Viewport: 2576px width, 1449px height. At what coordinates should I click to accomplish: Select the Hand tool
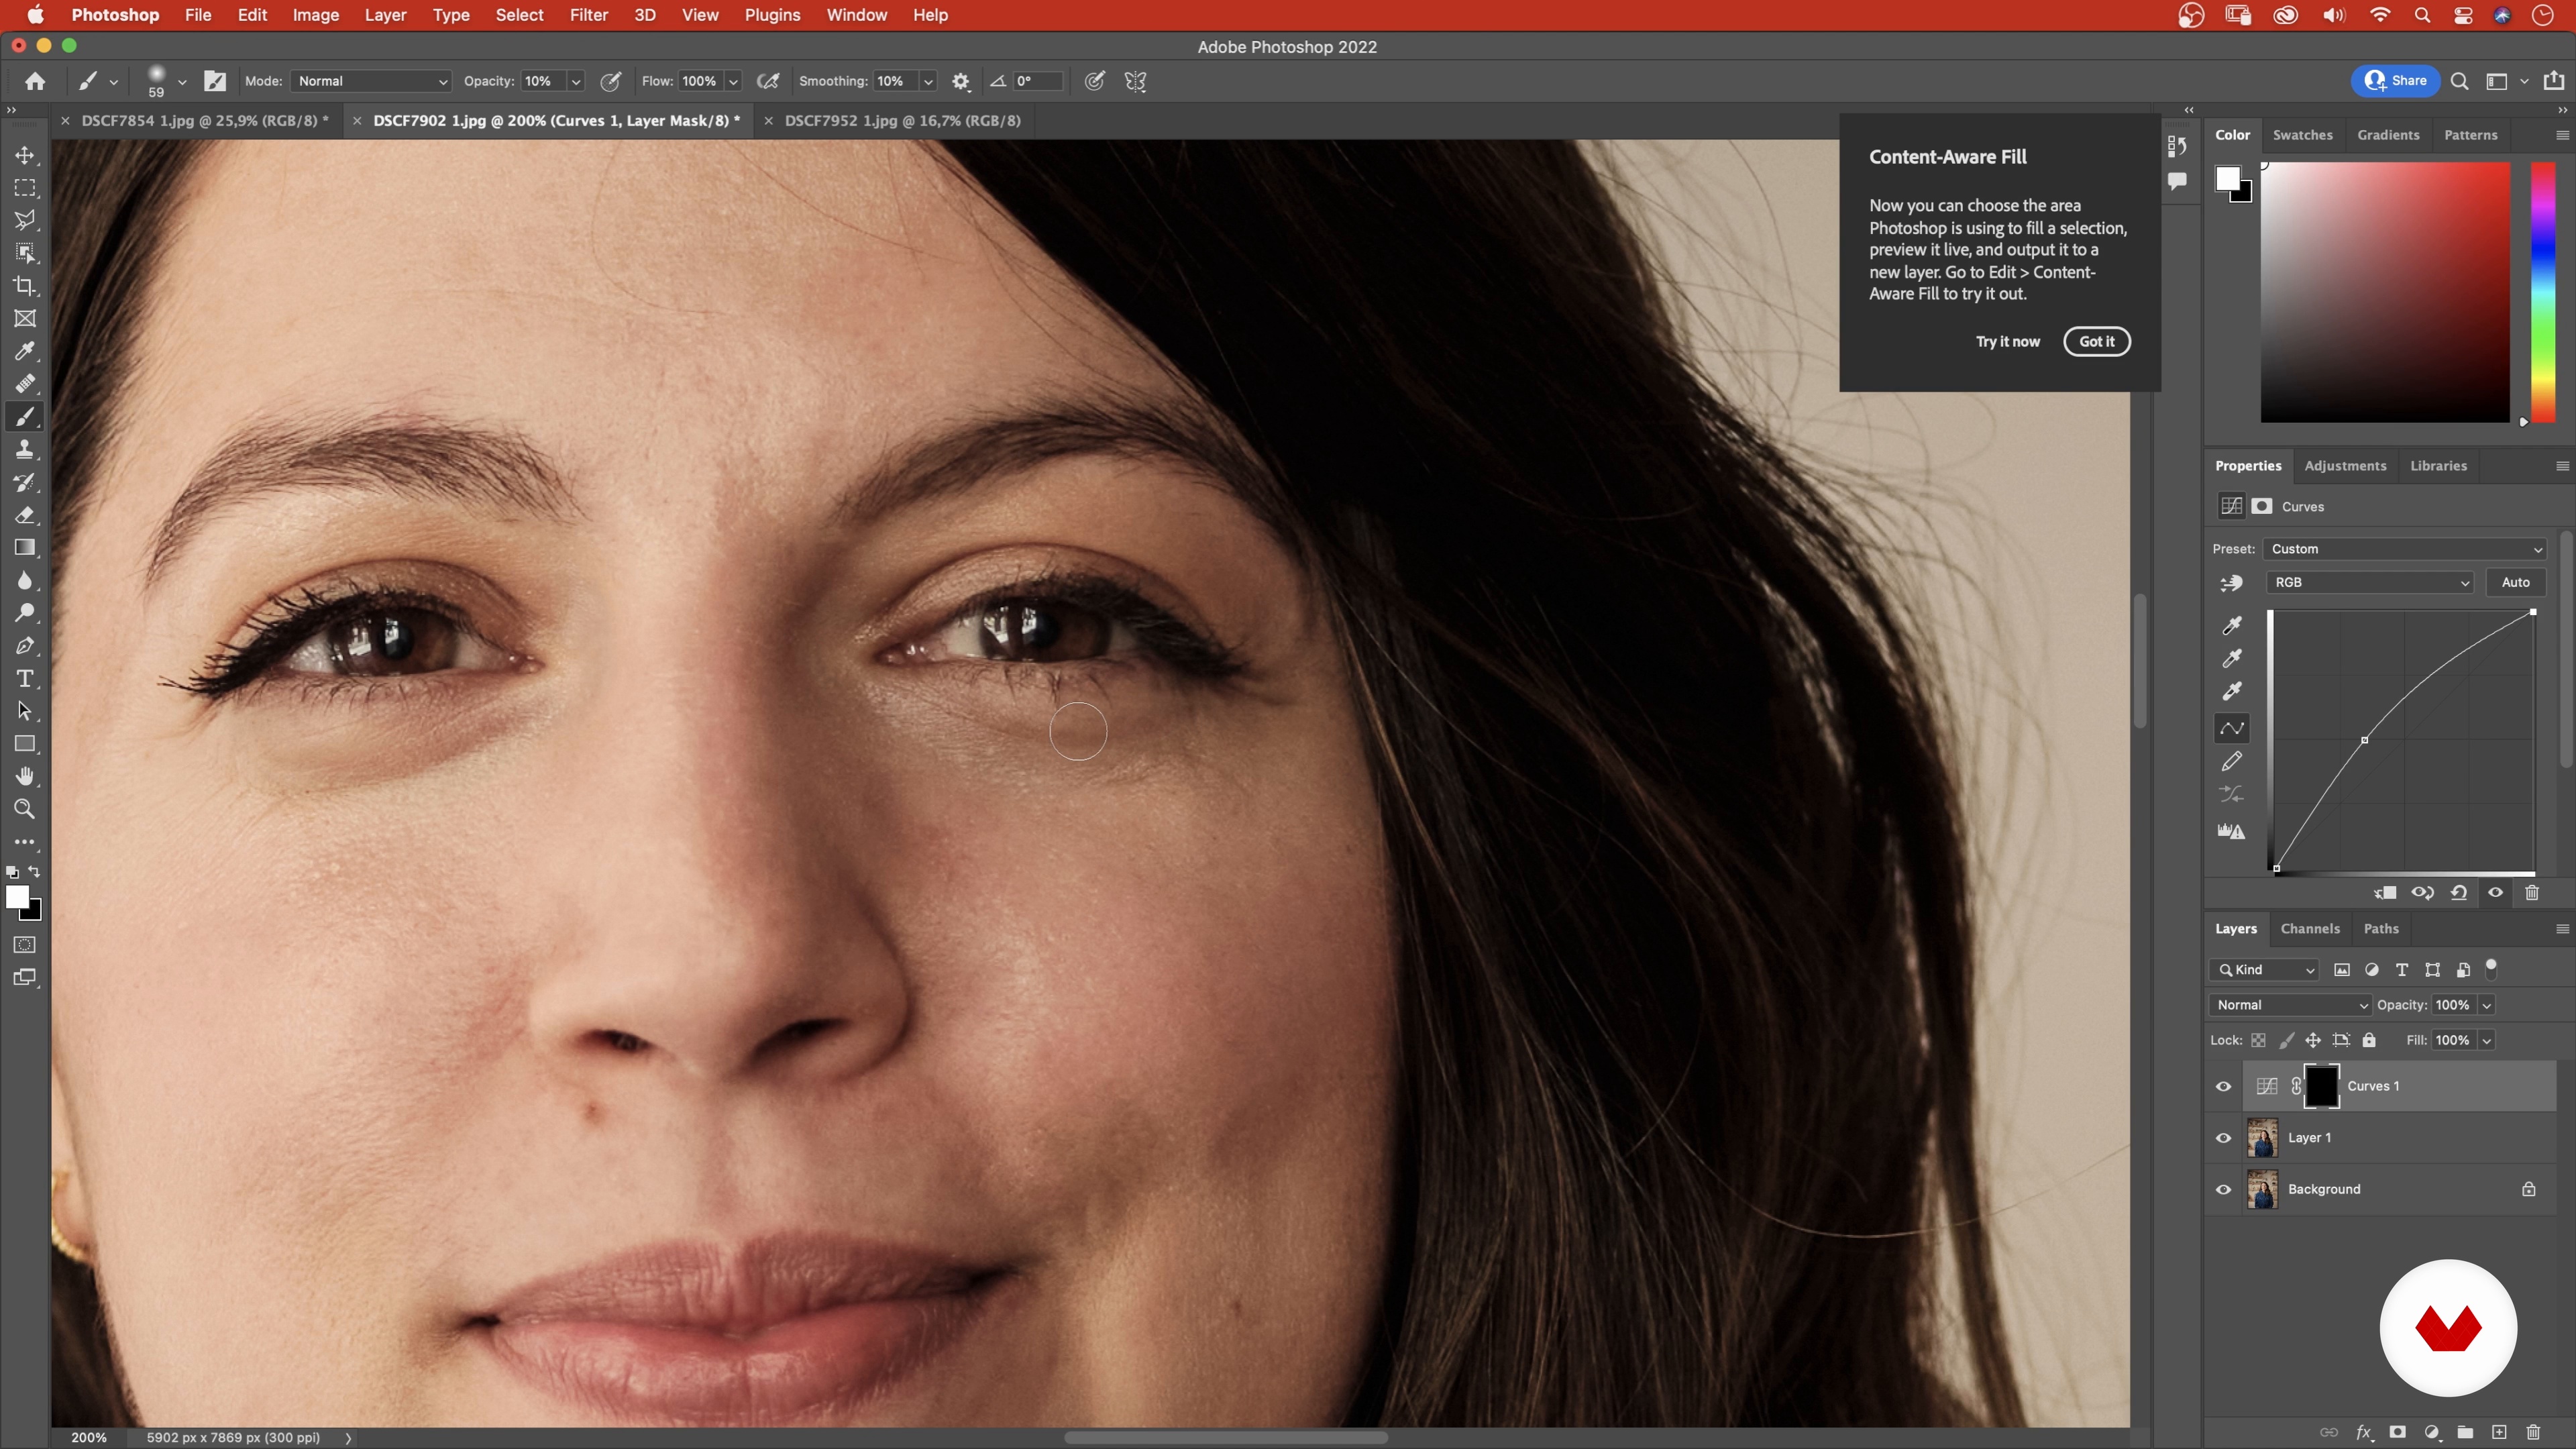click(25, 777)
